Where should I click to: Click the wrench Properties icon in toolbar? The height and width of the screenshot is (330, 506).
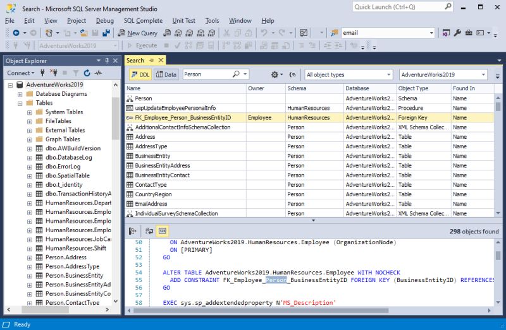[457, 33]
